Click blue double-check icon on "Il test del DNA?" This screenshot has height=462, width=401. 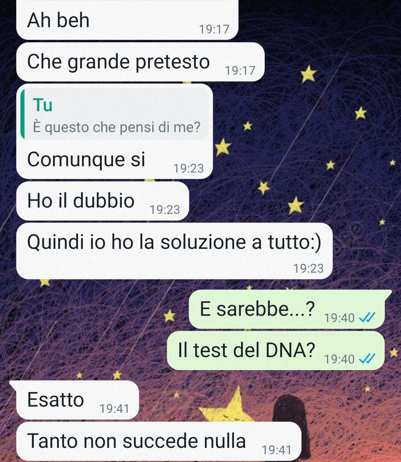point(368,359)
